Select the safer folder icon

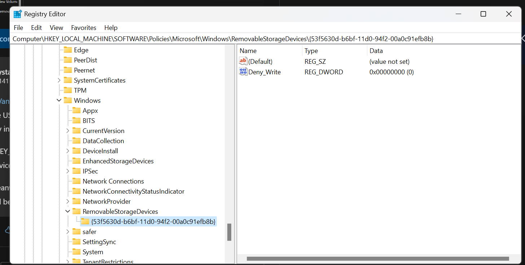(76, 231)
